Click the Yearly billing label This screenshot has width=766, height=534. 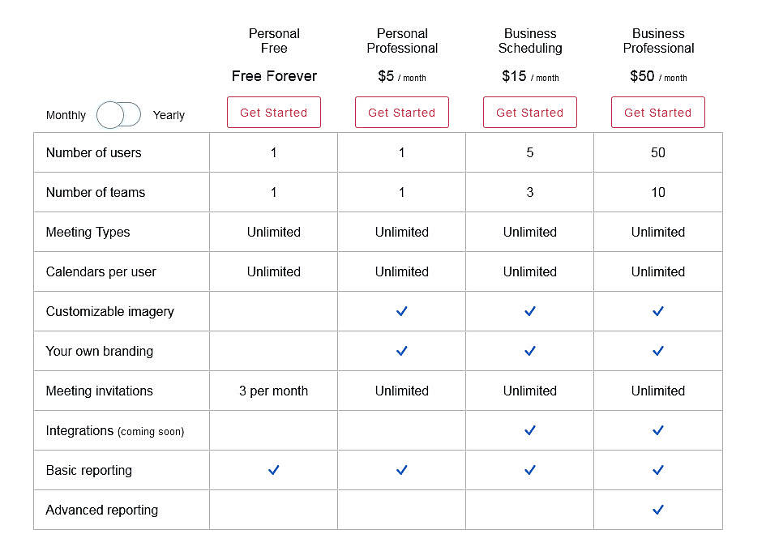[169, 115]
